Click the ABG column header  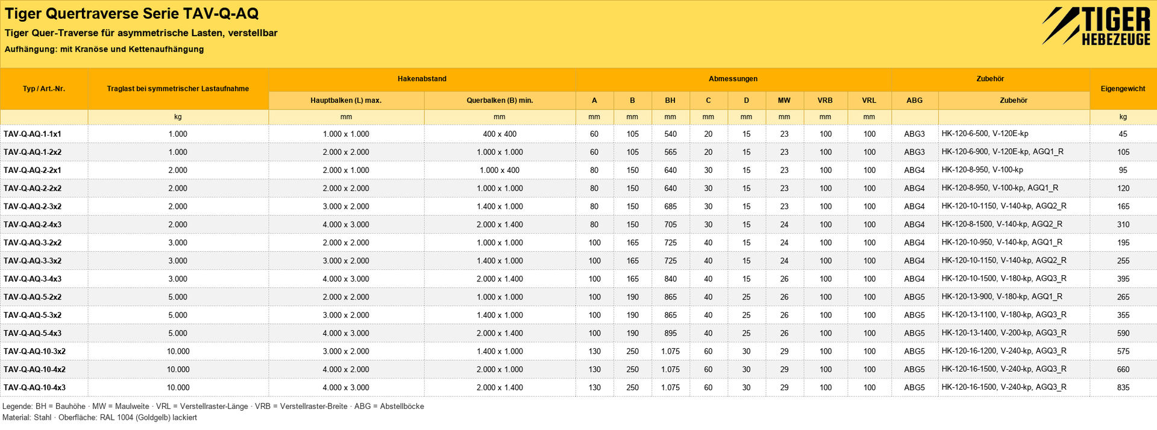pos(914,101)
